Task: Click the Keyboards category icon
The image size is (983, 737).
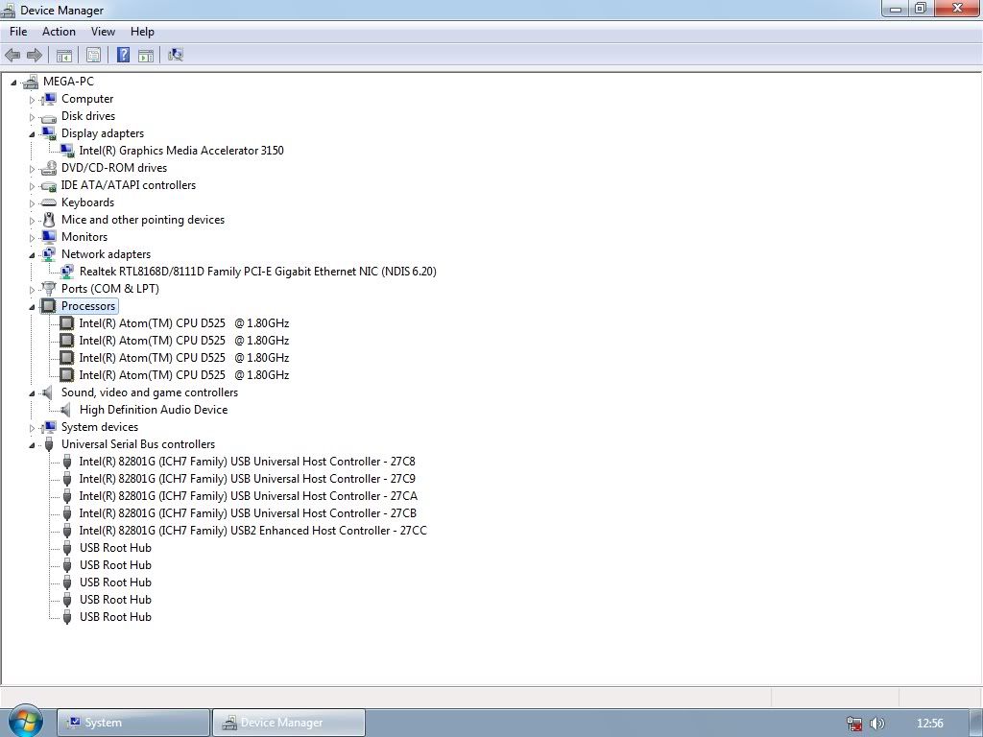Action: 48,202
